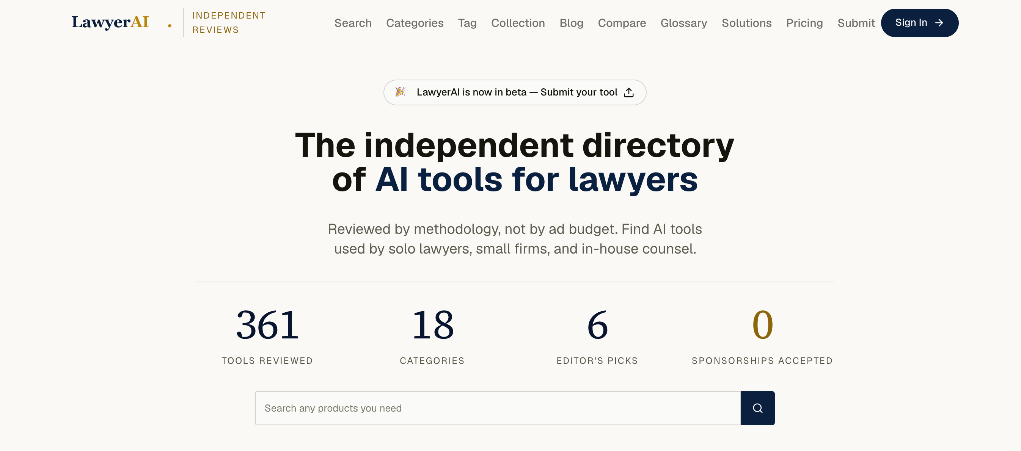This screenshot has height=451, width=1021.
Task: Click 'Reviewed by methodology' subtitle text
Action: click(x=514, y=239)
